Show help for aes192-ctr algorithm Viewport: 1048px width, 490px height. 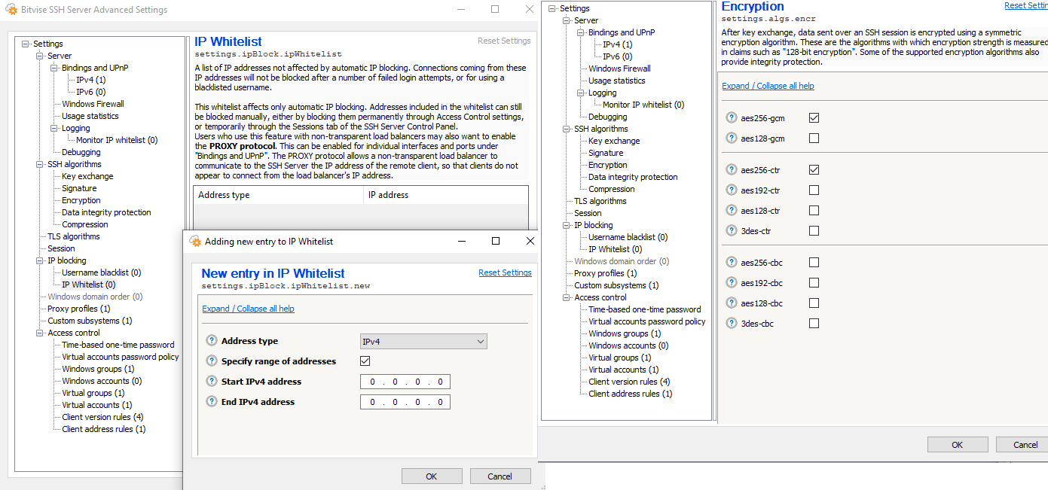point(731,190)
